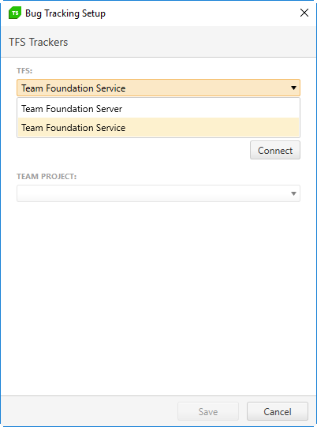This screenshot has height=427, width=317.
Task: Close the Bug Tracking Setup dialog
Action: point(304,13)
